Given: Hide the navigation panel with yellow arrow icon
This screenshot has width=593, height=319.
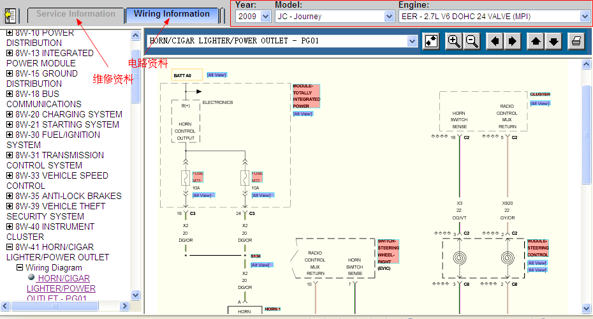Looking at the screenshot, I should [11, 15].
